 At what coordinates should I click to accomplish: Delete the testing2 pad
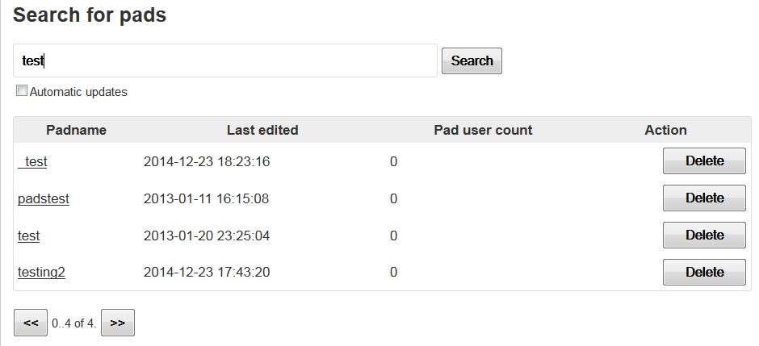tap(704, 272)
